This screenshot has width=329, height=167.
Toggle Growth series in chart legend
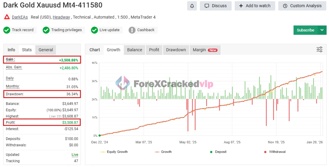[163, 152]
